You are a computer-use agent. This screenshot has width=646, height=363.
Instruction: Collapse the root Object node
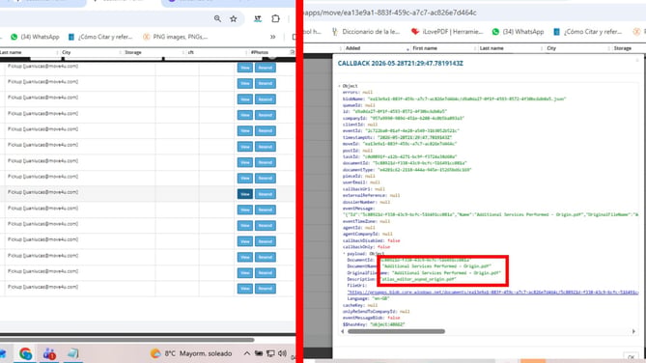[x=340, y=86]
